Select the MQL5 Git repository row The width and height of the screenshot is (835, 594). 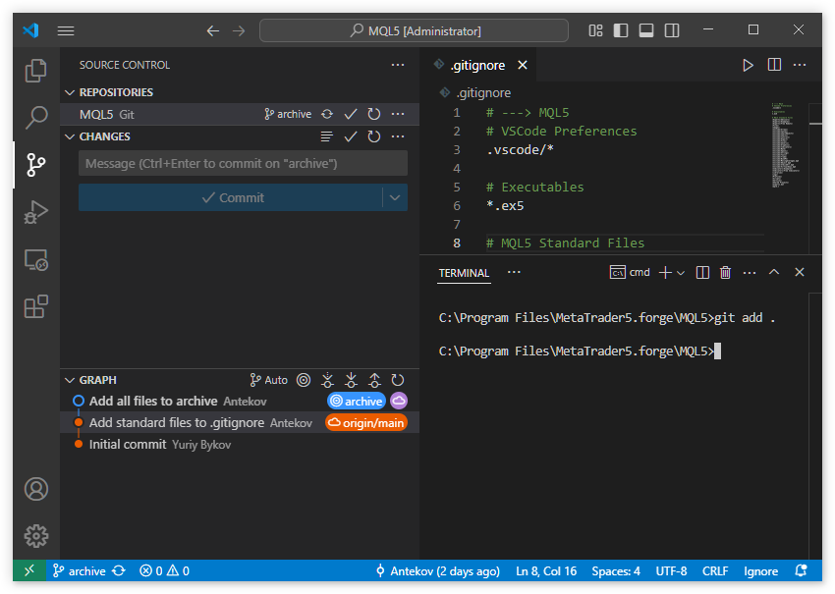point(240,114)
